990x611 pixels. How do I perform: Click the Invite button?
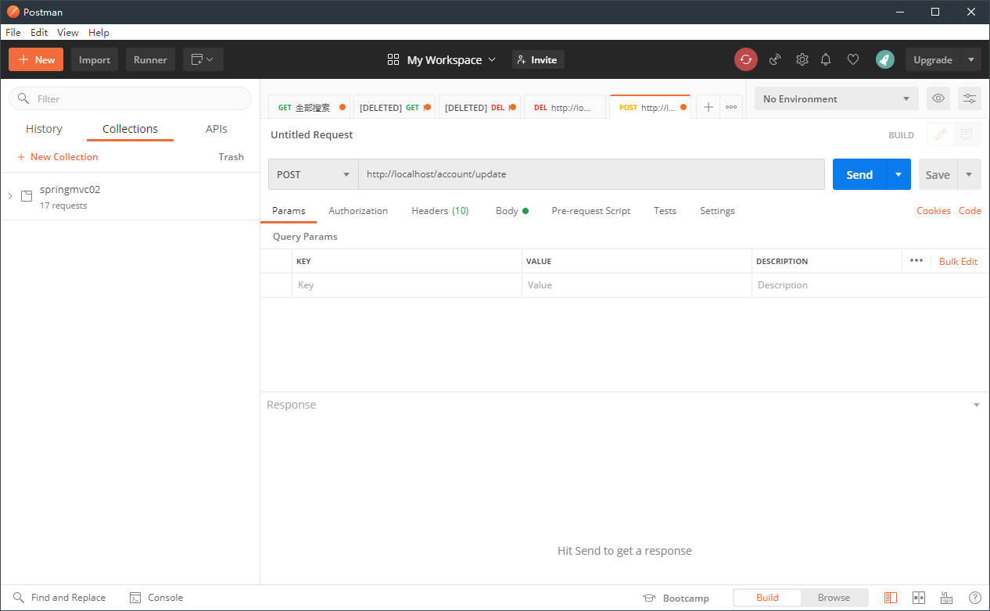(538, 59)
